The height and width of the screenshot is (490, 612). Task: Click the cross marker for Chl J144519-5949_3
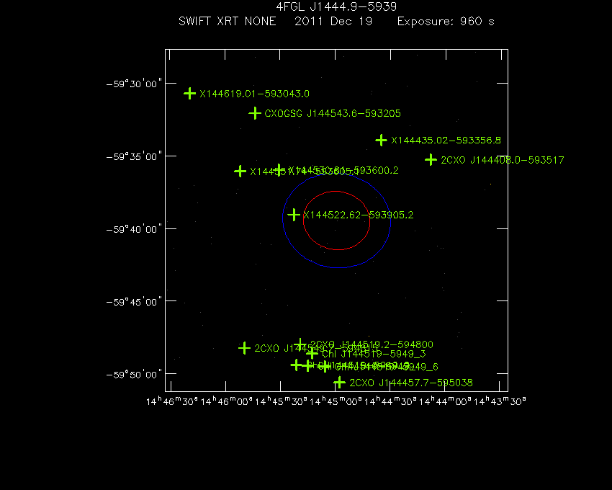click(x=312, y=354)
